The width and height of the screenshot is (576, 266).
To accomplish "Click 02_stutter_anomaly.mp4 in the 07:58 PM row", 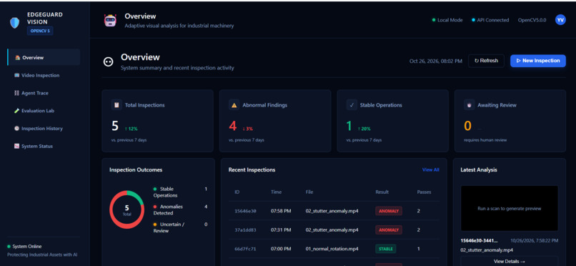I will (332, 211).
